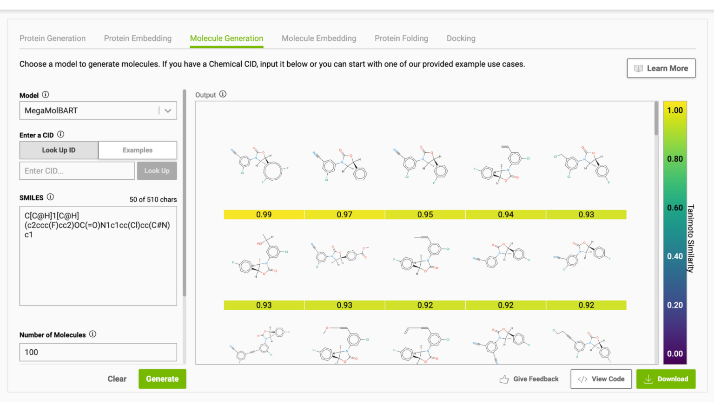Image resolution: width=714 pixels, height=405 pixels.
Task: Click Clear to reset the inputs
Action: pyautogui.click(x=117, y=379)
